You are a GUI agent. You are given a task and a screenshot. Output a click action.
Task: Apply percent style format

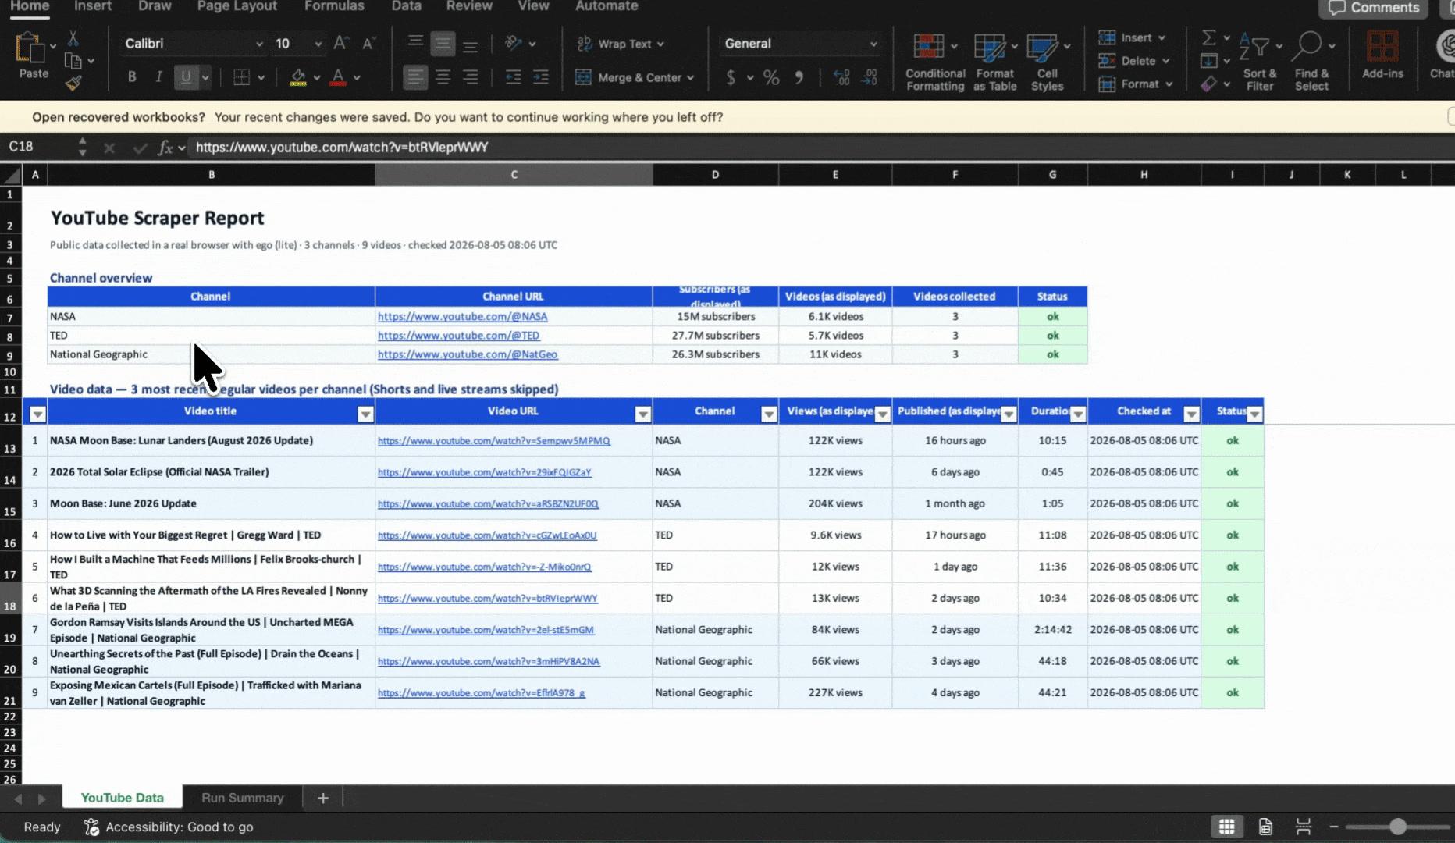point(771,77)
